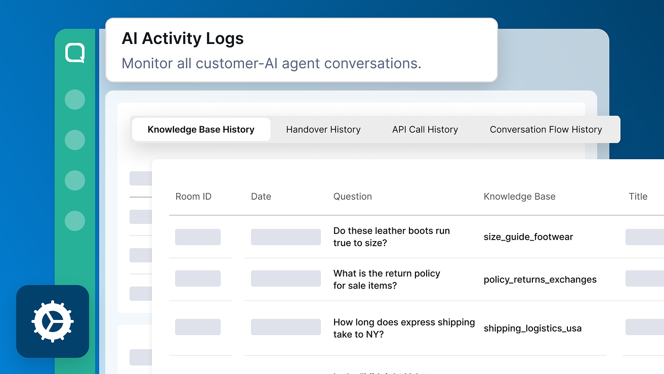664x374 pixels.
Task: Open the return policy for sale items question
Action: pos(386,279)
